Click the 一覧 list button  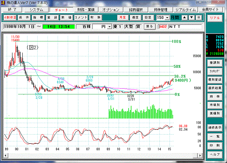(215, 137)
